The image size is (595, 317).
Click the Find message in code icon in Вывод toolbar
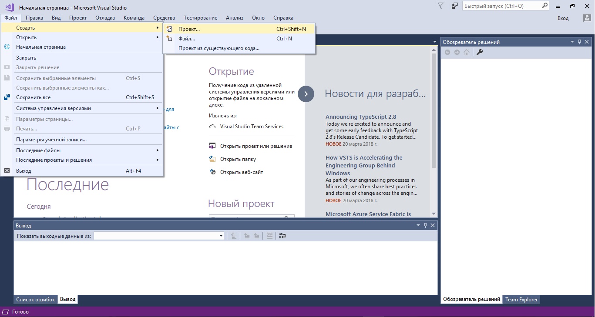pyautogui.click(x=234, y=236)
